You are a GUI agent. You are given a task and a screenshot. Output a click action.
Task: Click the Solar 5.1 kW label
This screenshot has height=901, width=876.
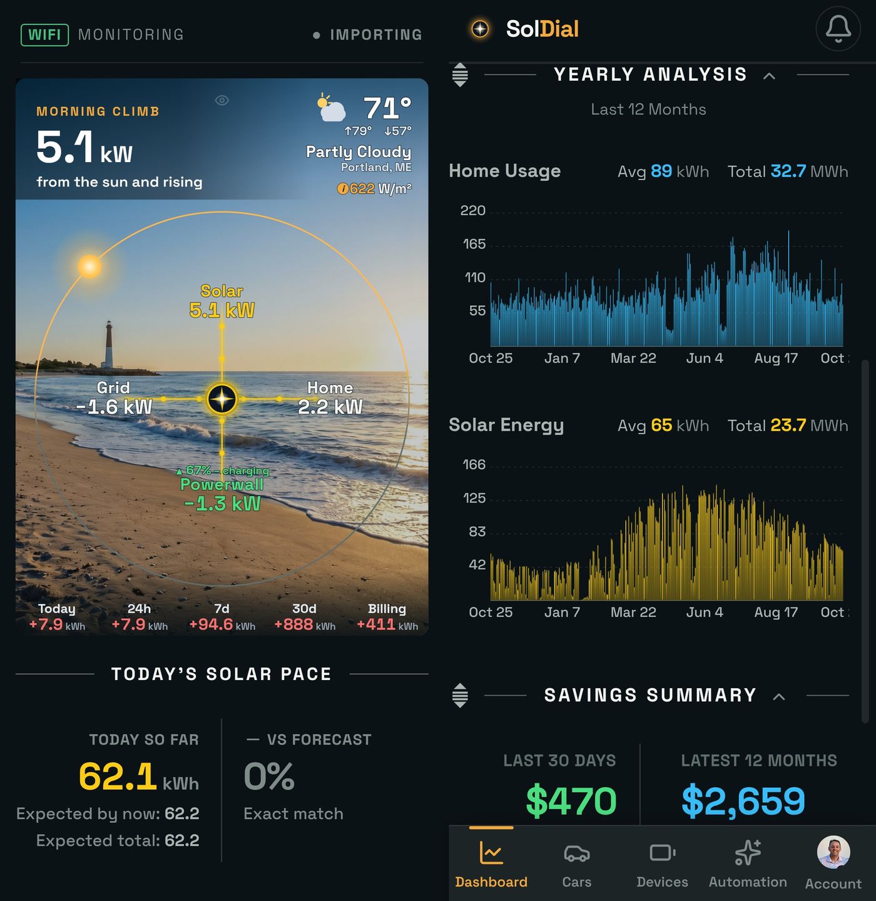pos(222,301)
